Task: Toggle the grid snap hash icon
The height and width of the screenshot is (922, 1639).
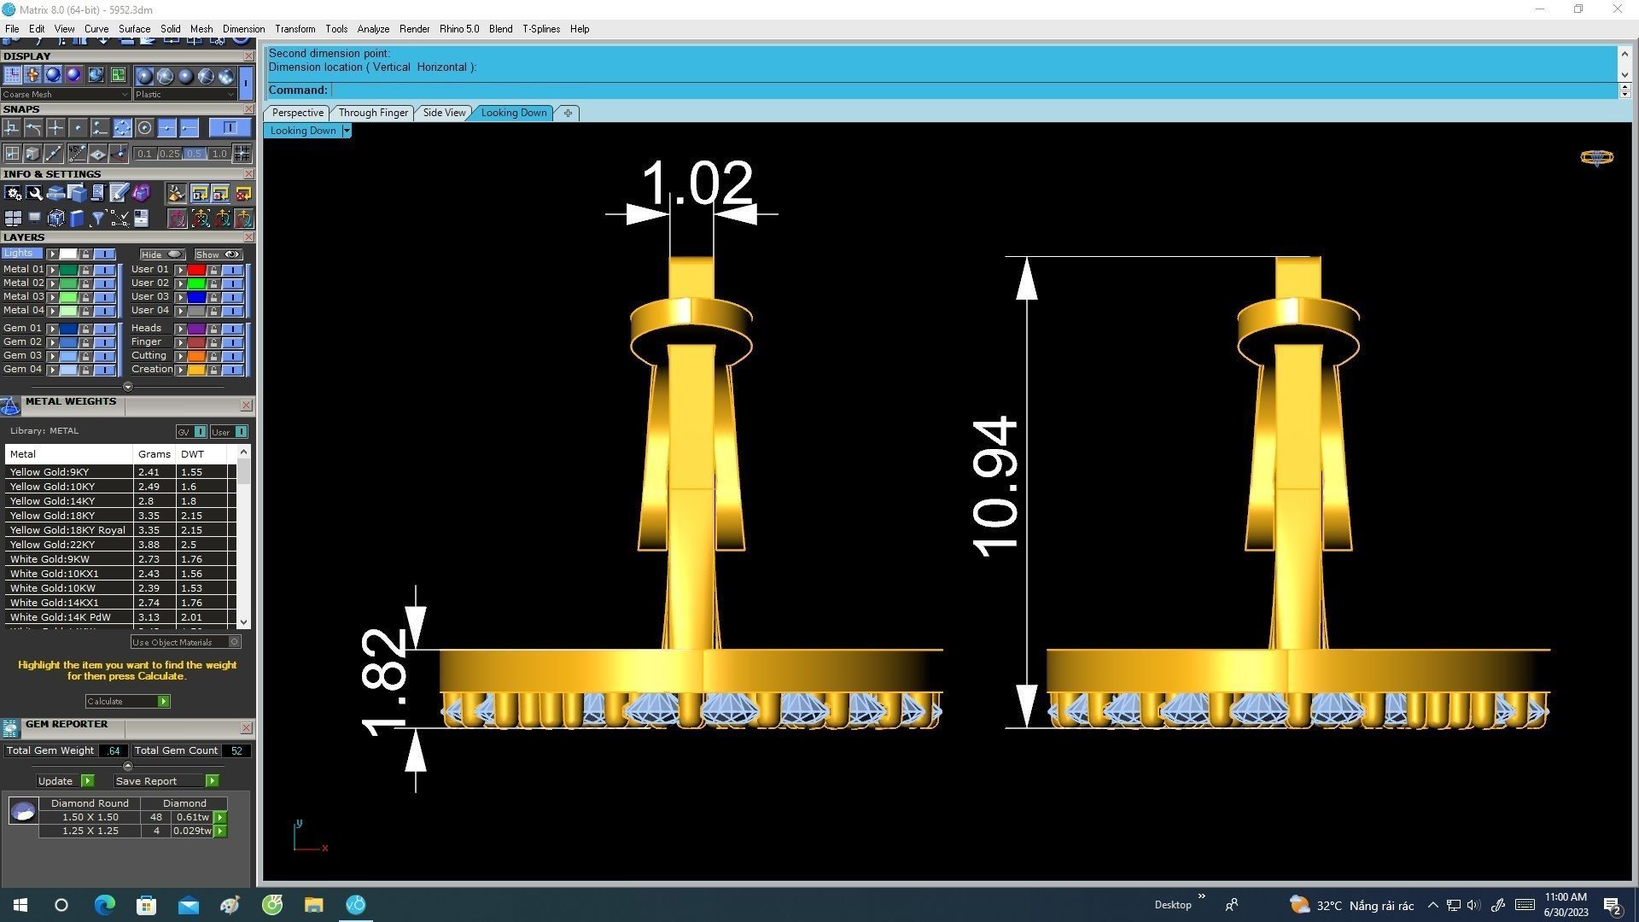Action: pos(242,154)
